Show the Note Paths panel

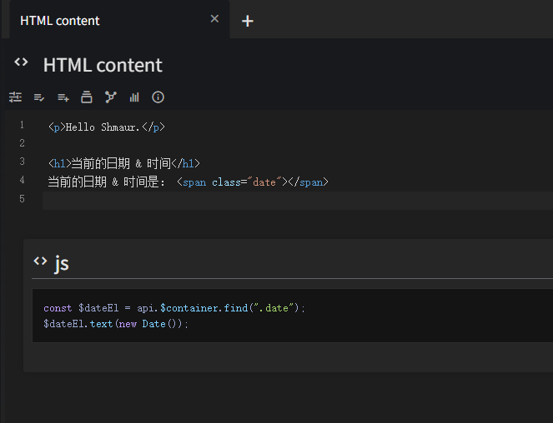coord(87,97)
